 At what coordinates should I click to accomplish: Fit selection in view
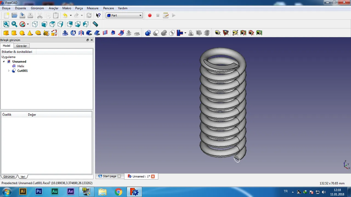point(14,24)
